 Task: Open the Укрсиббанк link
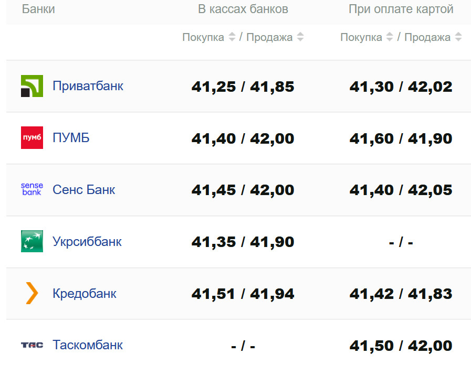87,242
